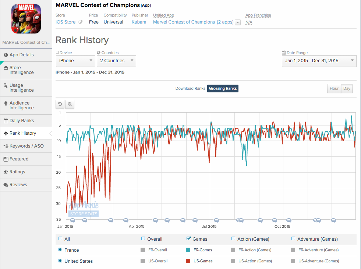Click the last event comment marker on the timeline
This screenshot has height=269, width=361.
(x=333, y=220)
